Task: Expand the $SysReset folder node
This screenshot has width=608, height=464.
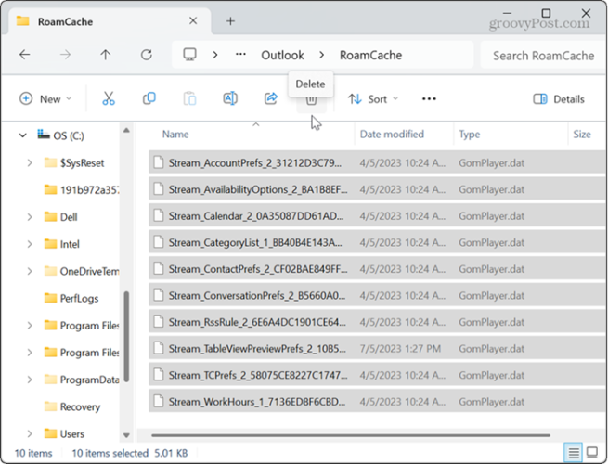Action: click(x=30, y=162)
